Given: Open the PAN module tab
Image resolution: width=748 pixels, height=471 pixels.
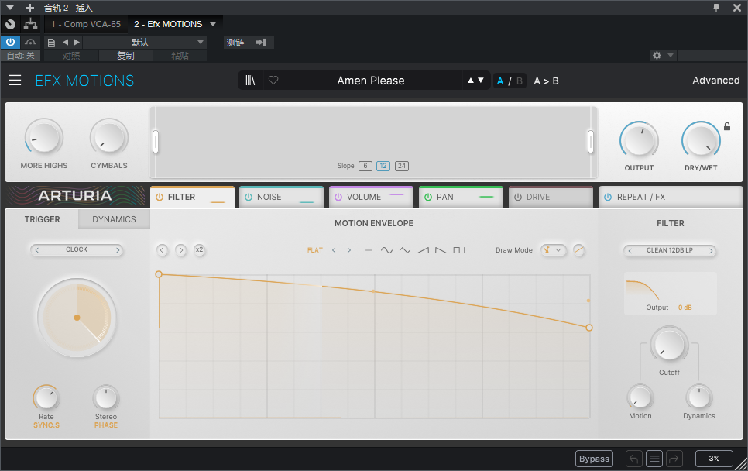Looking at the screenshot, I should click(461, 197).
